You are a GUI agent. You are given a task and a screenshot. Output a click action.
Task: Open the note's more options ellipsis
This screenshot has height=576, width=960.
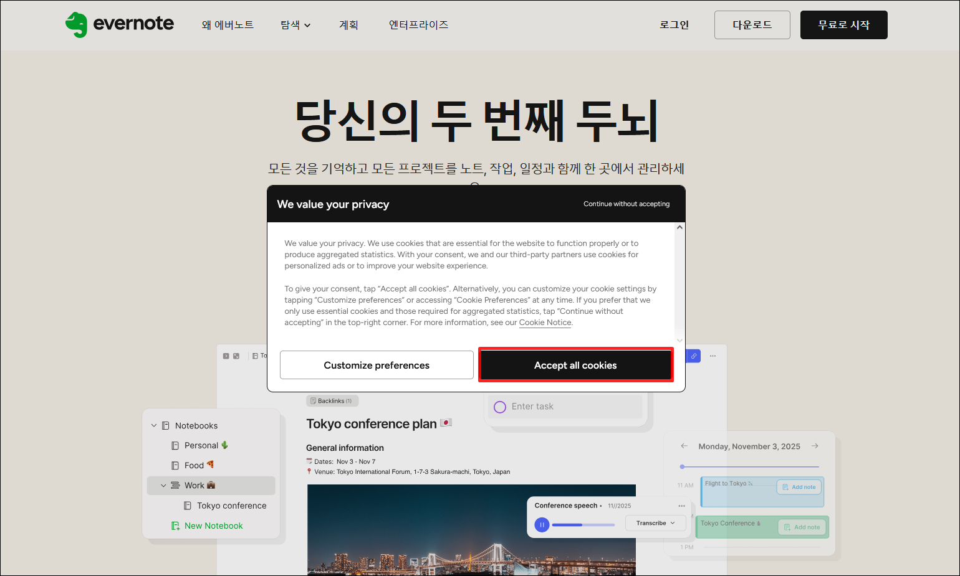pos(713,356)
